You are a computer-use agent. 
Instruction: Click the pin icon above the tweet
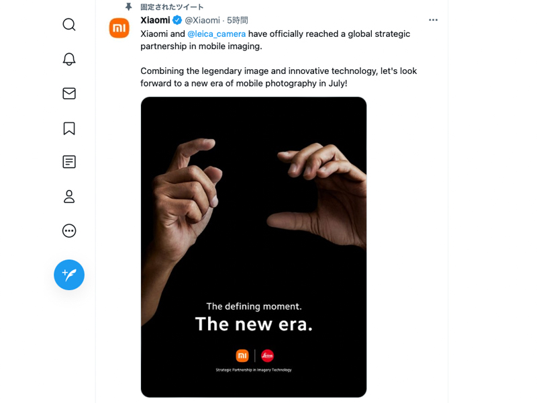(x=128, y=6)
